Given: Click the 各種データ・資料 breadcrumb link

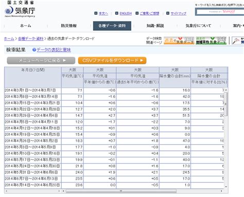Looking at the screenshot, I should point(31,38).
